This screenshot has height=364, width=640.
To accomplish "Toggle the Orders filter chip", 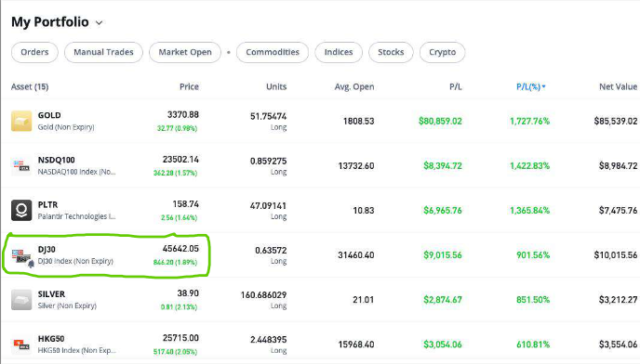I will (34, 52).
